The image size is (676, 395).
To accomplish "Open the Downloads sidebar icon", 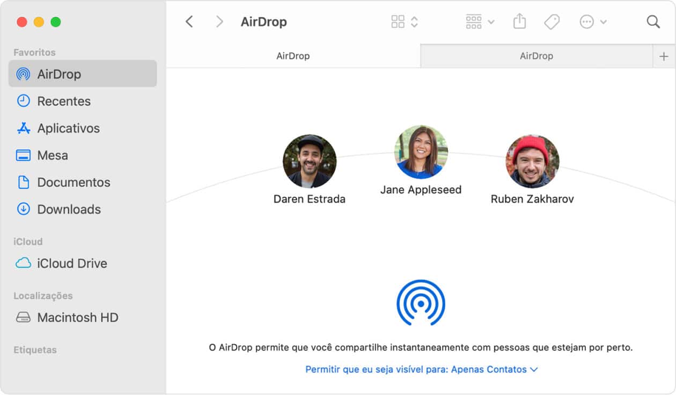I will 23,209.
